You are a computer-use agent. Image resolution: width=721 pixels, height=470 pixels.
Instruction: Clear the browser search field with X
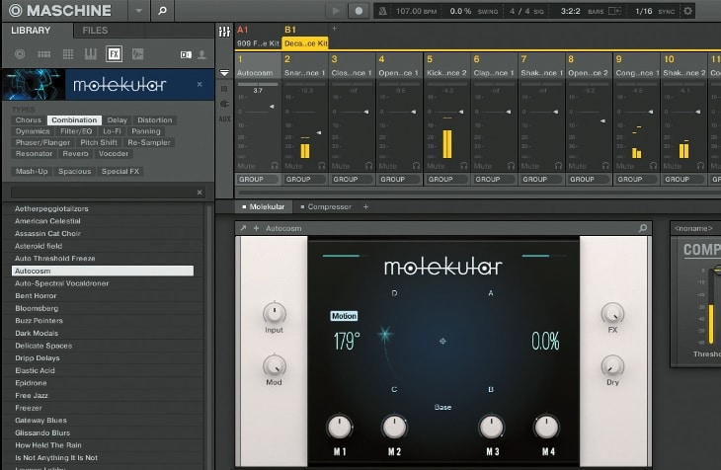(x=200, y=193)
